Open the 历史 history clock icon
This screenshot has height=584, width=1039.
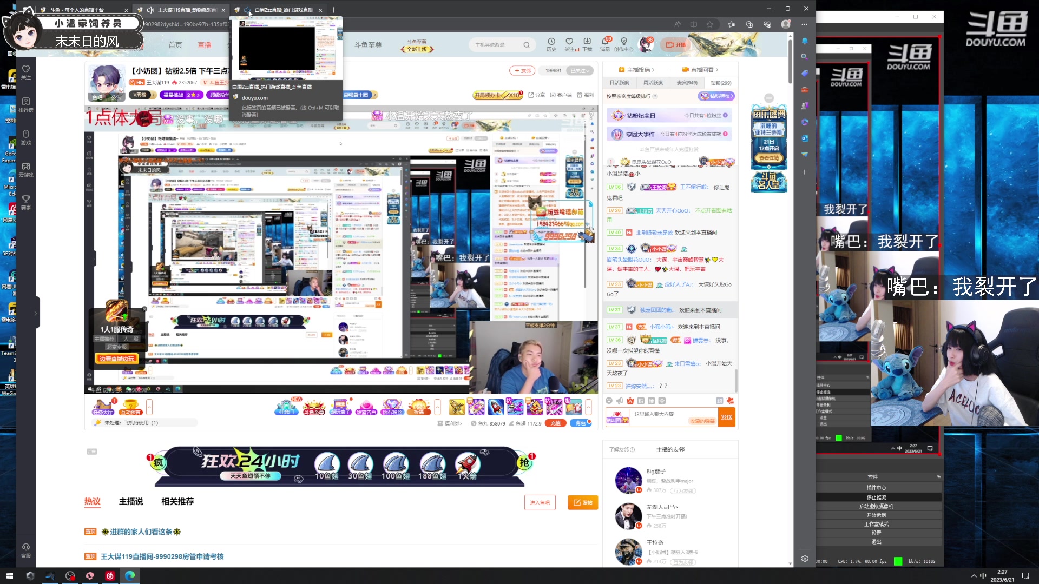pos(551,42)
